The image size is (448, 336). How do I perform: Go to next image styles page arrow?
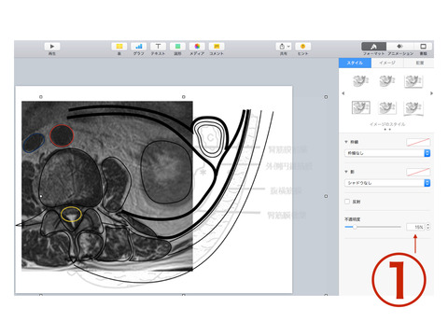point(431,93)
